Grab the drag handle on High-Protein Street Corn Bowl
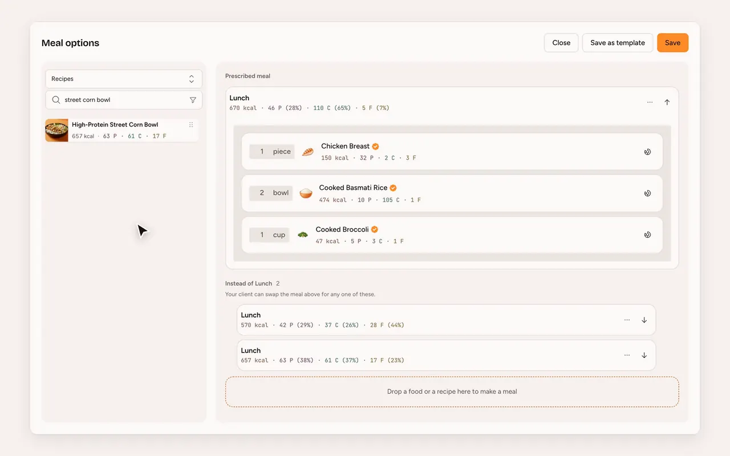730x456 pixels. click(191, 125)
